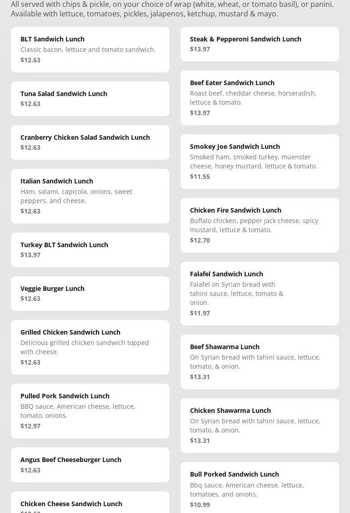Open Falafel Sandwich Lunch item

[x=260, y=293]
